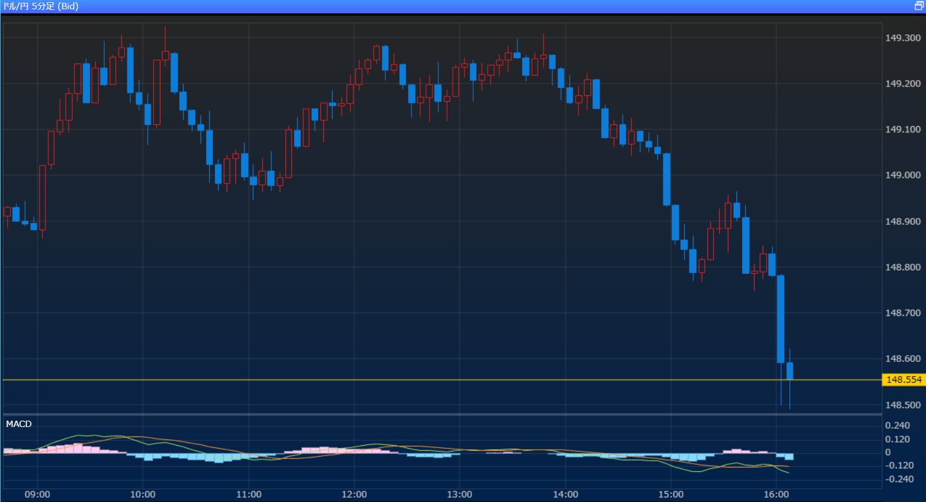Select the yellow 148.554 current price tag
The image size is (926, 502).
point(904,380)
